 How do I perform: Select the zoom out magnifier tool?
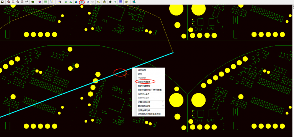[x=18, y=2]
